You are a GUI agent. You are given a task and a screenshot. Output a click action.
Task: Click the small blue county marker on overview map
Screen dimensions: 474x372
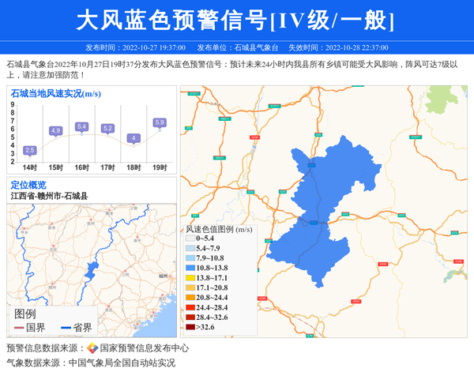[x=89, y=272]
